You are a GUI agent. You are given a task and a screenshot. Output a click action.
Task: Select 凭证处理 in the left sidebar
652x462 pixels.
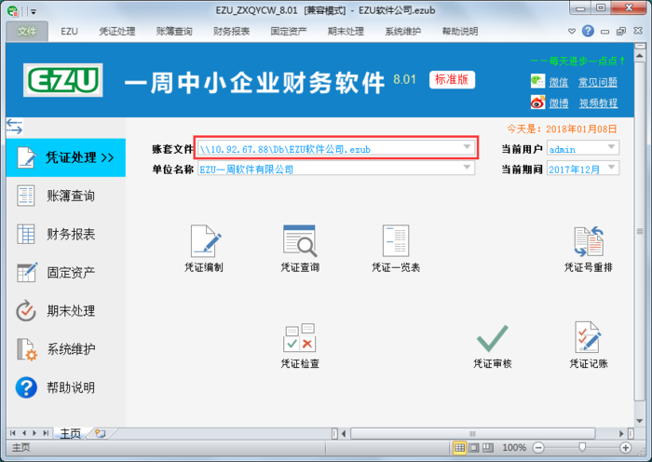click(66, 157)
